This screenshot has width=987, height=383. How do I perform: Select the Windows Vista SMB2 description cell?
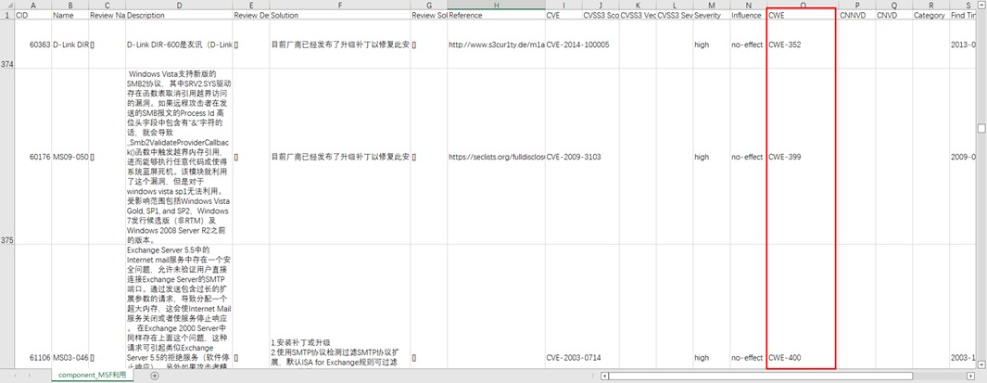[x=180, y=156]
